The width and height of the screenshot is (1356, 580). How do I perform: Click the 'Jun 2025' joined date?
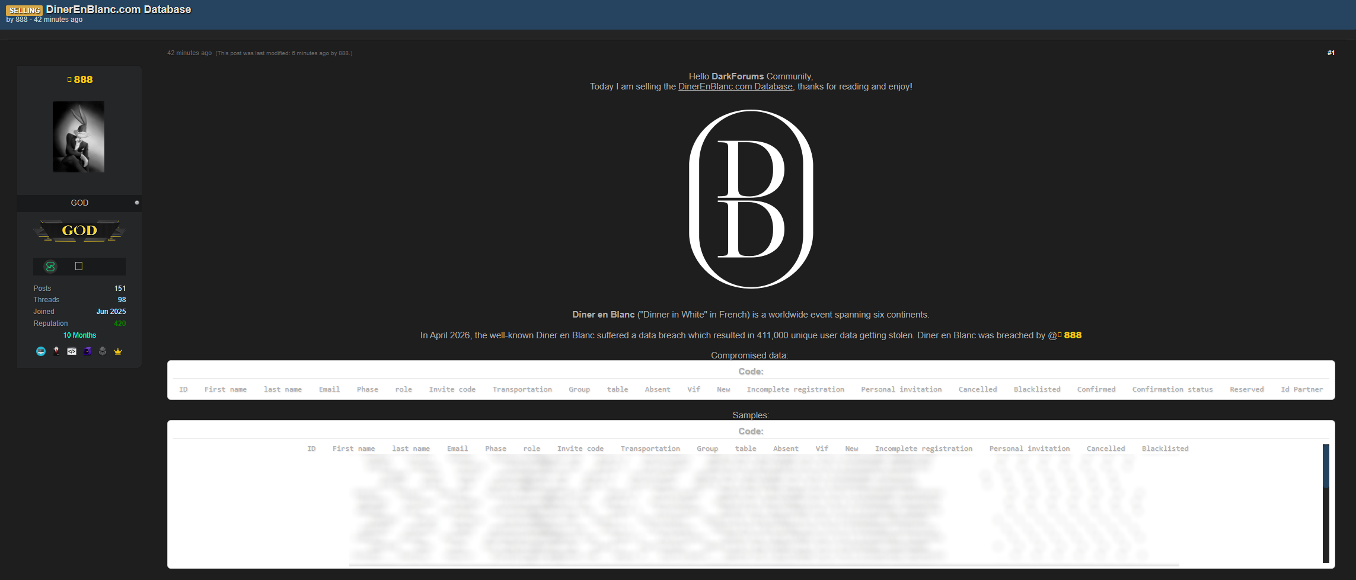pyautogui.click(x=111, y=312)
